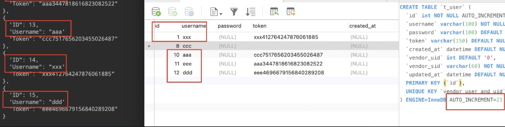Click the import table icon with green arrow
The height and width of the screenshot is (127, 505).
pyautogui.click(x=274, y=12)
